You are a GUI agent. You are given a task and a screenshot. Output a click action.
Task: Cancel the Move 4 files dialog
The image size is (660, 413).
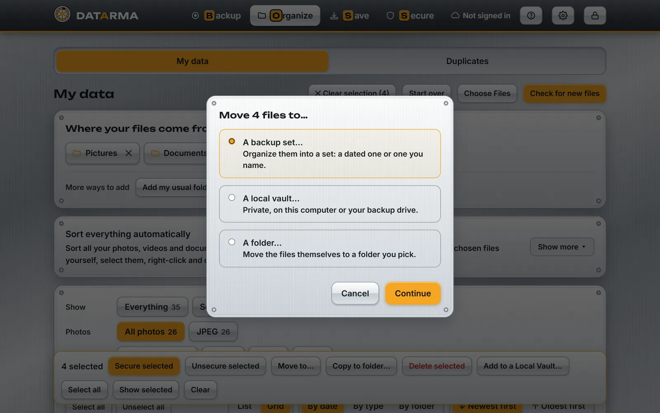[x=355, y=293]
